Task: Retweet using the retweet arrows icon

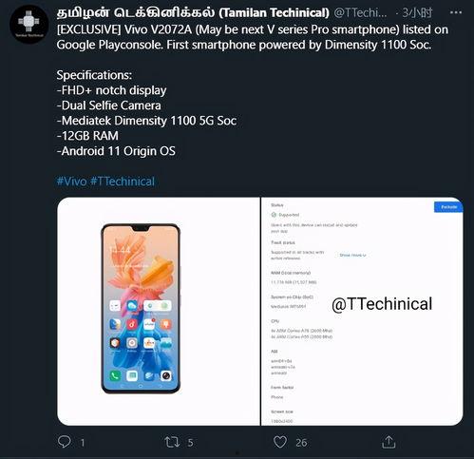Action: (172, 442)
